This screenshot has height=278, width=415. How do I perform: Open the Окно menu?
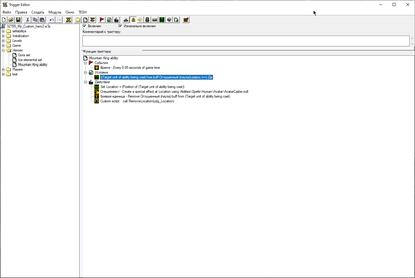(70, 12)
